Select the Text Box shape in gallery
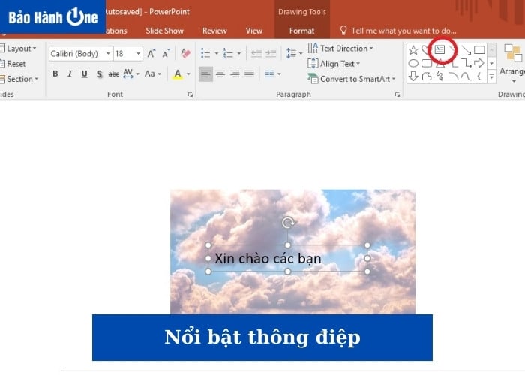Viewport: 525px width, 375px height. (439, 50)
